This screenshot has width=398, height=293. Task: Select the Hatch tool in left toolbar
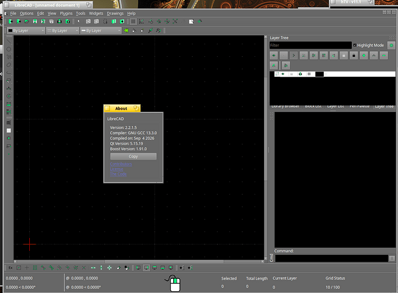pos(9,130)
